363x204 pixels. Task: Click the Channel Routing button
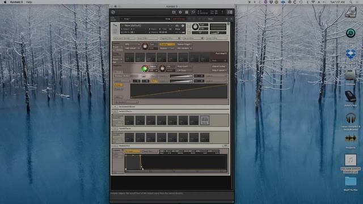pos(219,66)
